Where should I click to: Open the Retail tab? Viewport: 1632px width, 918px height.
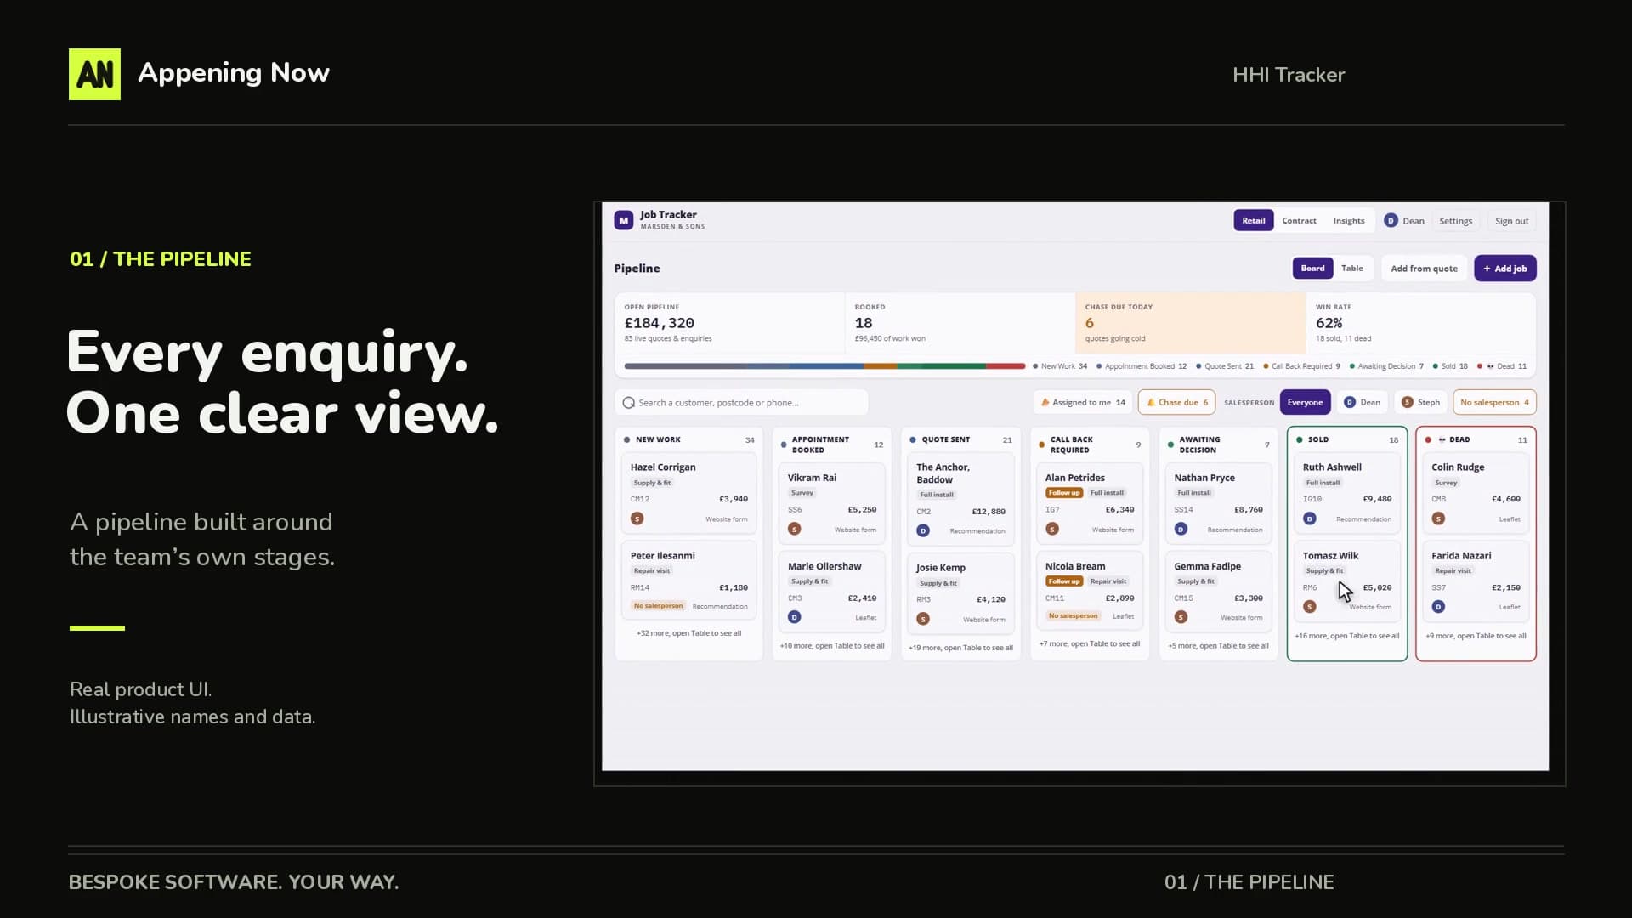[1254, 221]
